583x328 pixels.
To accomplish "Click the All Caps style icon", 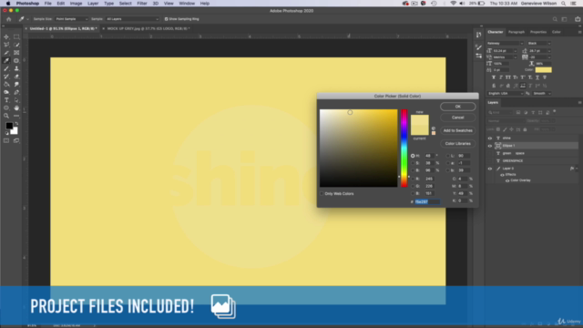I will click(x=508, y=77).
